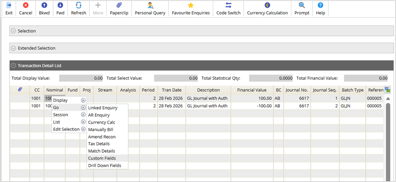Click the Journal No. column header
Viewport: 396px width, 182px height.
pyautogui.click(x=297, y=90)
